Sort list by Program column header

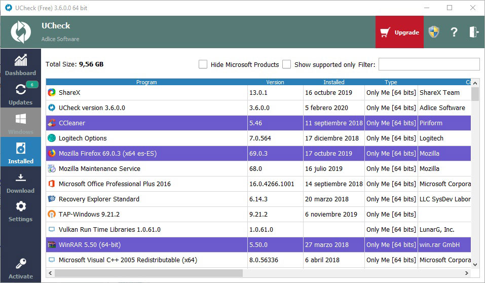click(146, 82)
